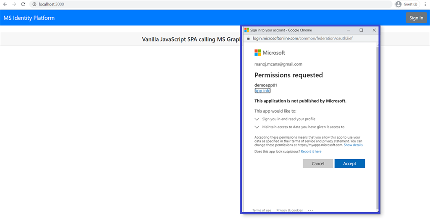The image size is (430, 221).
Task: Cancel the permissions request
Action: click(318, 163)
